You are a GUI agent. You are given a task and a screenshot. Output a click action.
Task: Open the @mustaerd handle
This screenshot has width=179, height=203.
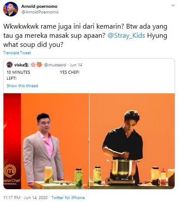55,65
